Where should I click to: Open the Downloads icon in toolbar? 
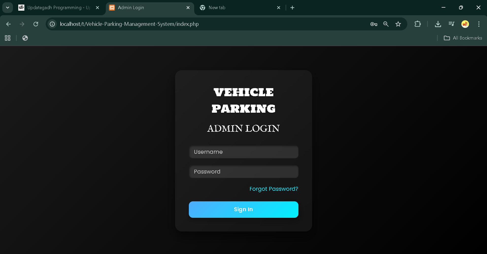coord(438,24)
